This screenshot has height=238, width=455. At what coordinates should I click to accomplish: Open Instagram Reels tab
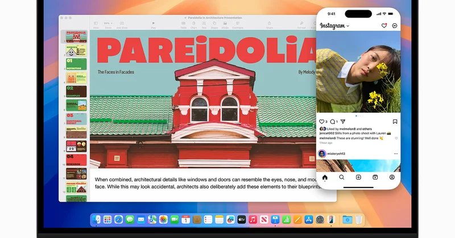[375, 177]
